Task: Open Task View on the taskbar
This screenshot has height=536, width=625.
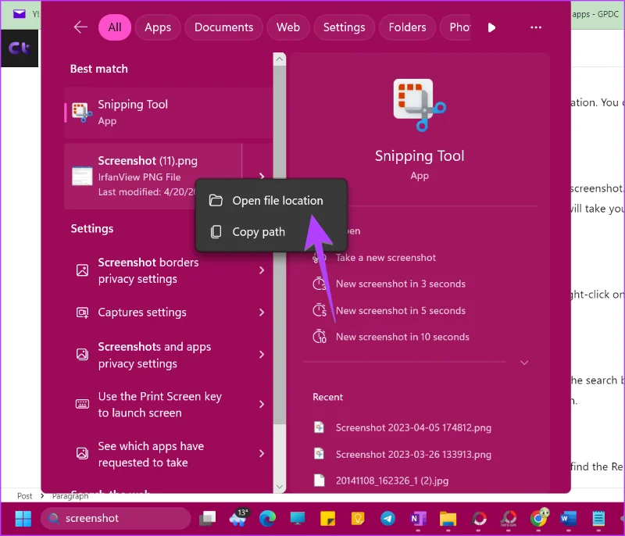Action: click(208, 519)
